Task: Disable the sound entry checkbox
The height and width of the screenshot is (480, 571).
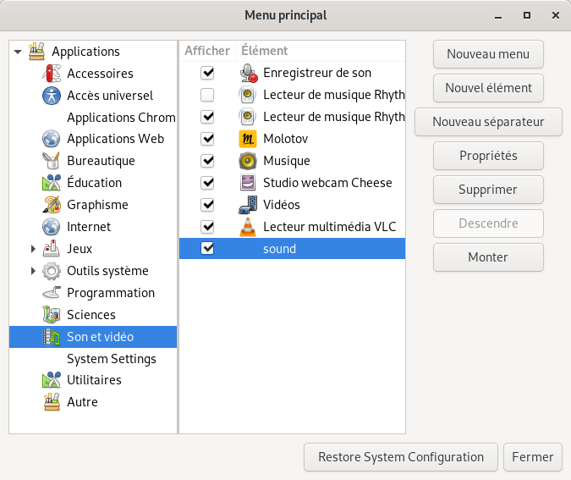Action: [x=207, y=249]
